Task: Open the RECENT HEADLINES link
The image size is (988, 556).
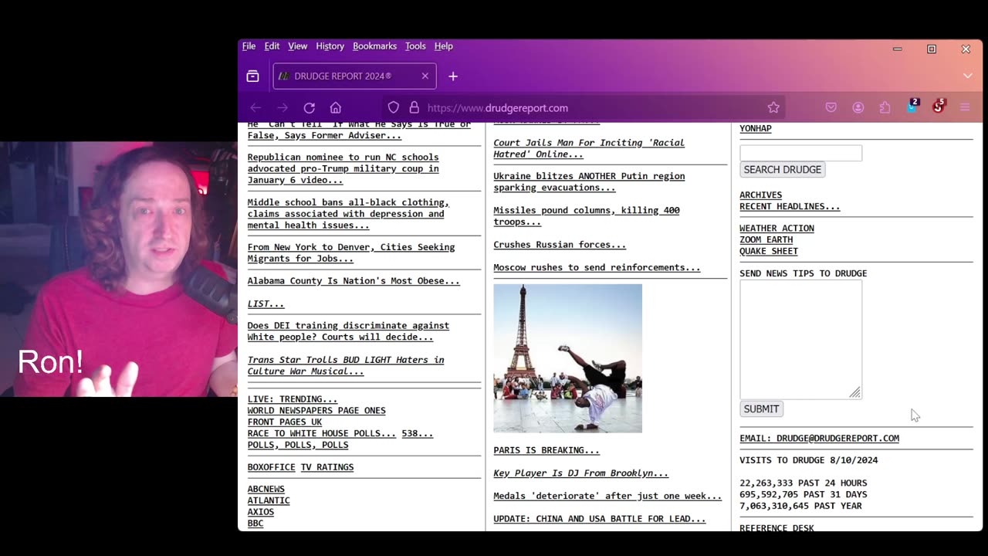Action: 790,207
